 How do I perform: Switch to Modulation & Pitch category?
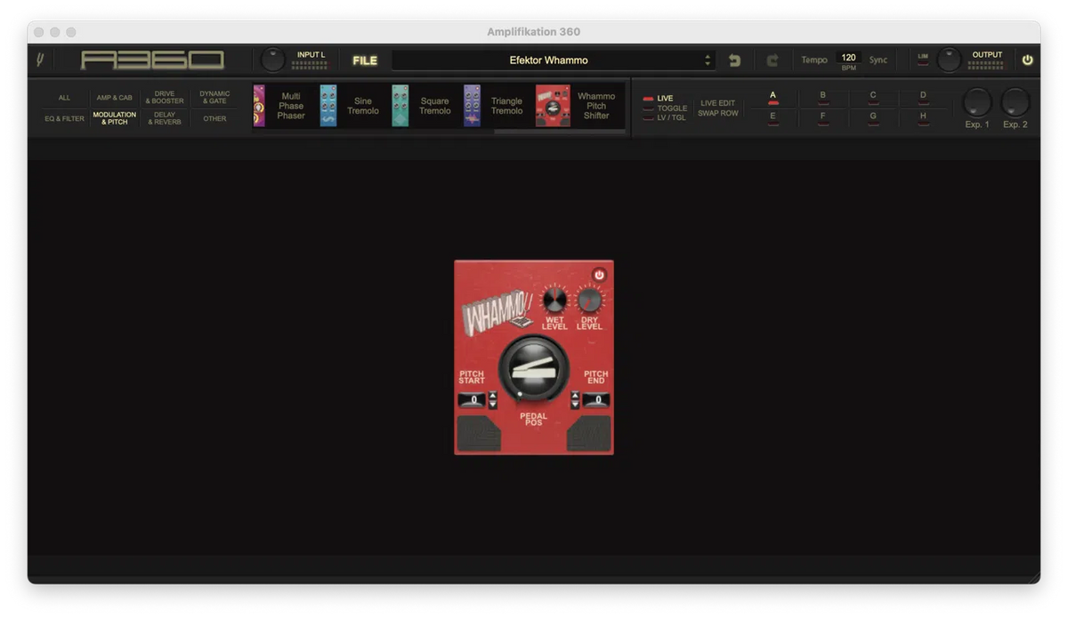click(114, 118)
